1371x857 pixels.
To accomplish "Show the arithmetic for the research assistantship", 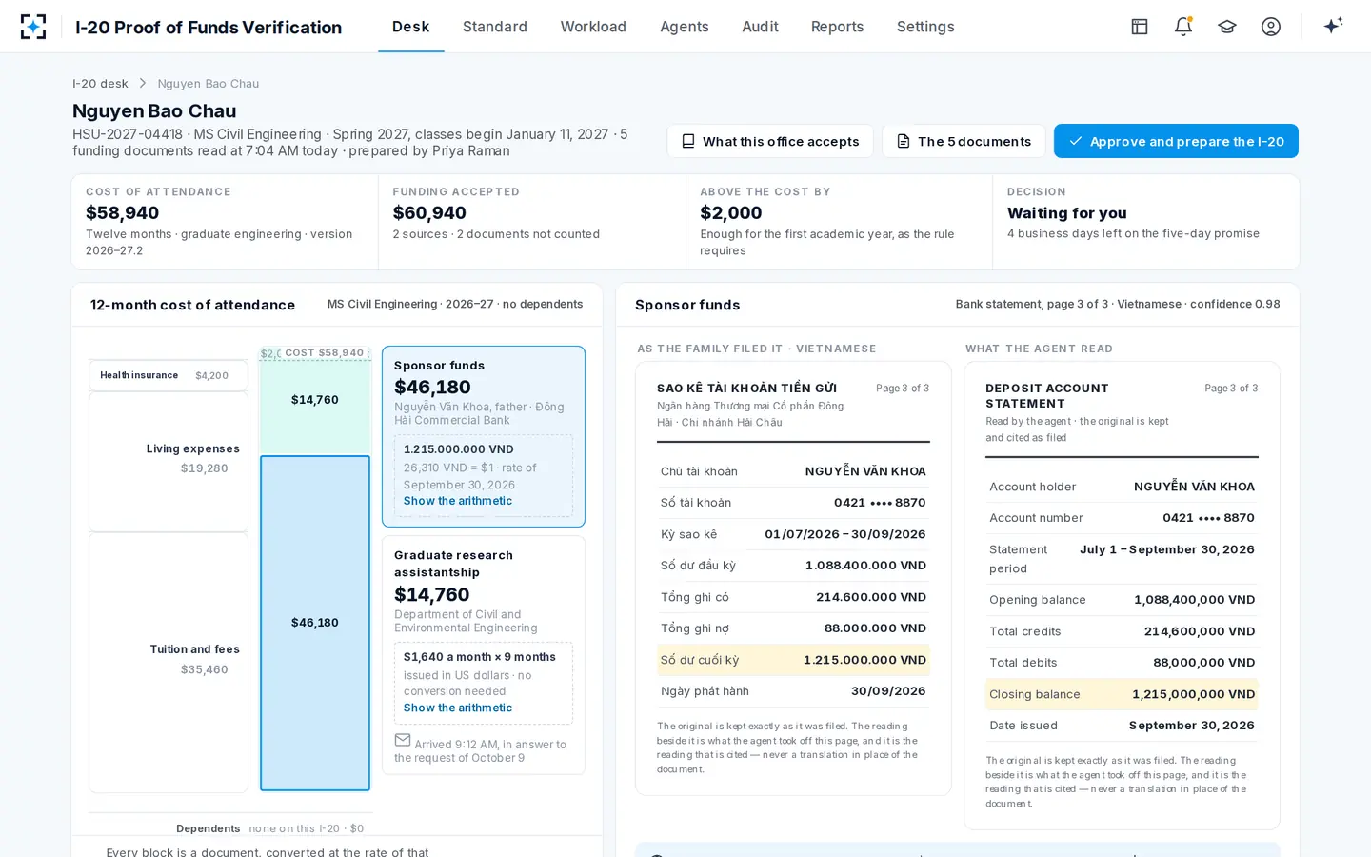I will pos(458,708).
